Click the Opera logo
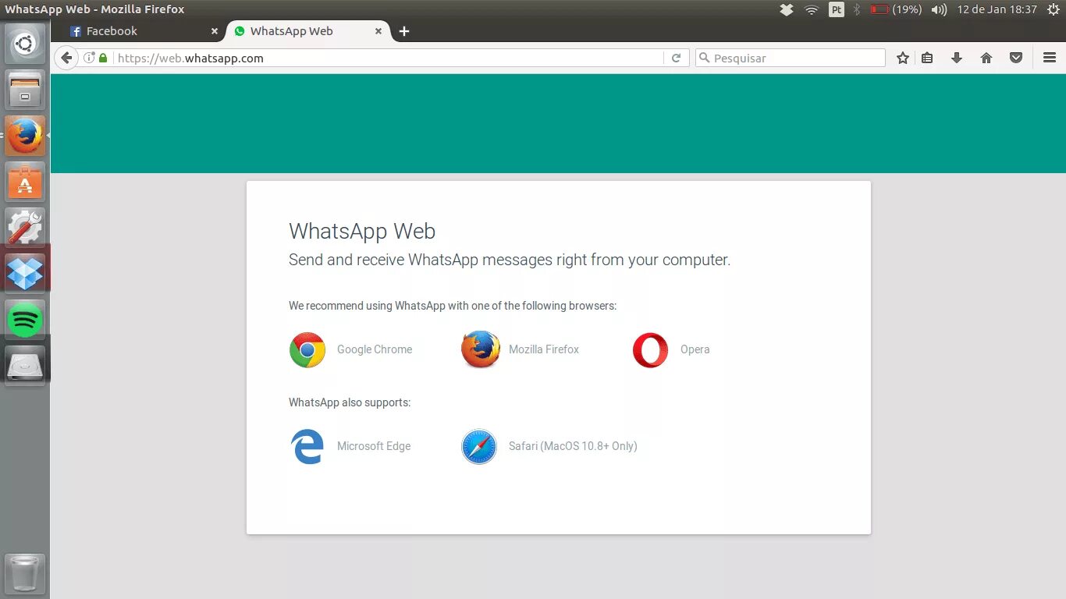1066x599 pixels. pos(651,349)
